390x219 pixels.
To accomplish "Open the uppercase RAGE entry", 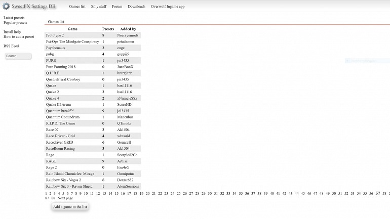I will 51,161.
